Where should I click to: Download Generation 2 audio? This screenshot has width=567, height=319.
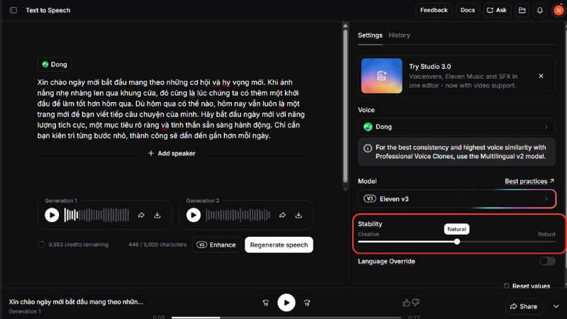[x=298, y=216]
